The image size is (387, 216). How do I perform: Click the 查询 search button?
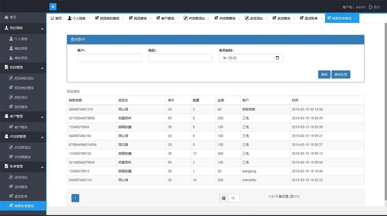pyautogui.click(x=324, y=74)
